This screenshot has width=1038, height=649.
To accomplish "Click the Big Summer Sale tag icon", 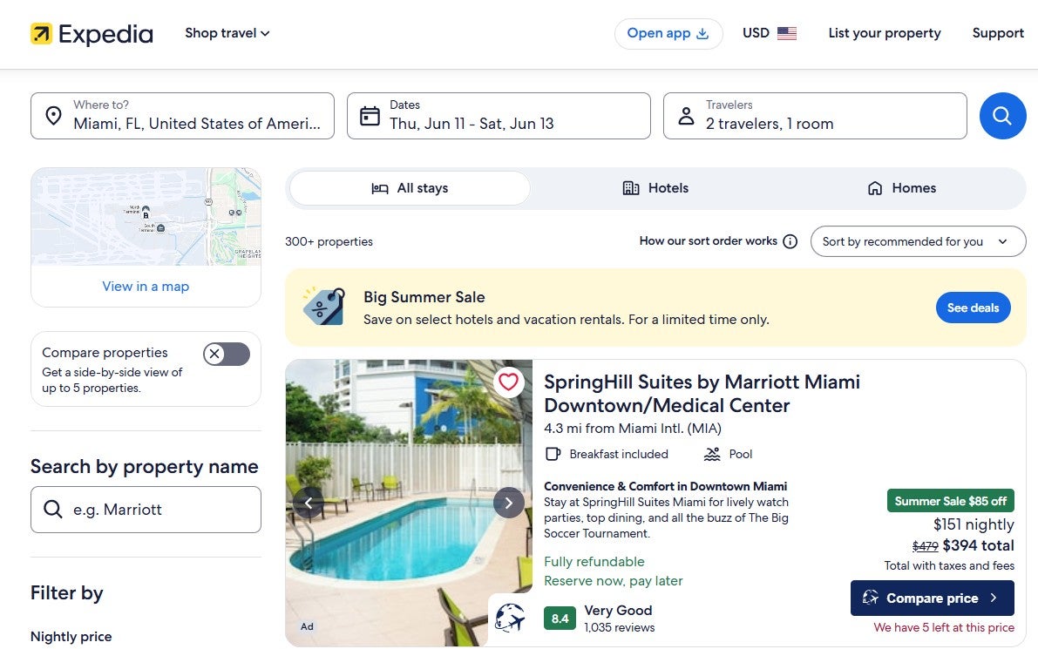I will [323, 307].
